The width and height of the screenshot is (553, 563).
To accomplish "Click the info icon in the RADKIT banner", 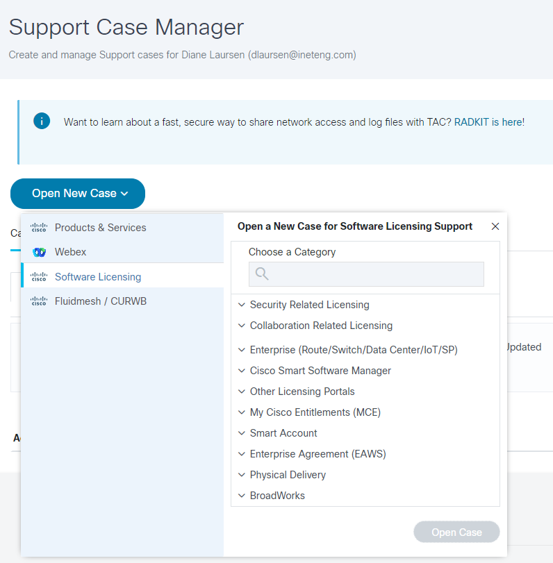I will coord(41,121).
